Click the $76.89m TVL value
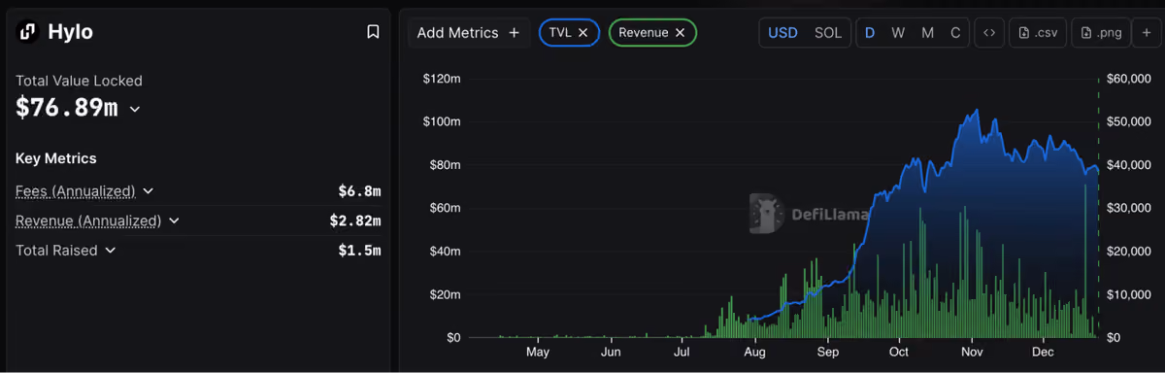This screenshot has height=373, width=1165. [x=67, y=108]
